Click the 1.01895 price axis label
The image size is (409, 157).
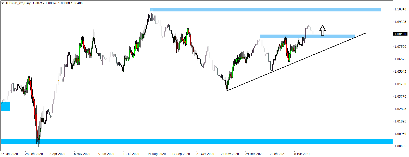[400, 121]
